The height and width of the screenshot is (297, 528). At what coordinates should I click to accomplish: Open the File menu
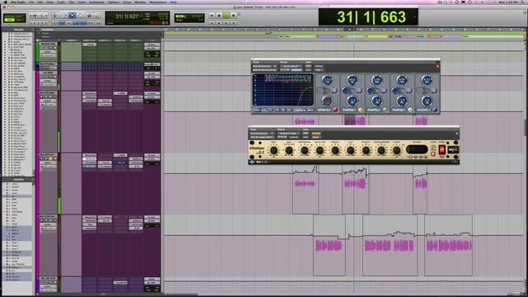point(31,2)
